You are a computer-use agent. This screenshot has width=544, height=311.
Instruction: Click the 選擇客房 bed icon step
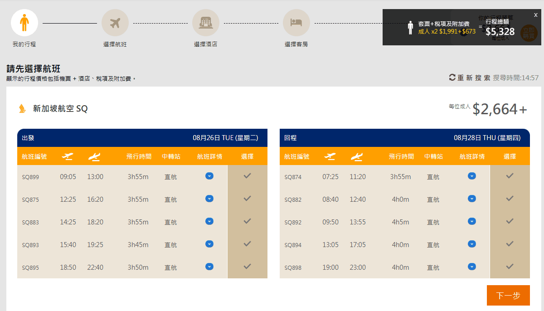[x=296, y=23]
